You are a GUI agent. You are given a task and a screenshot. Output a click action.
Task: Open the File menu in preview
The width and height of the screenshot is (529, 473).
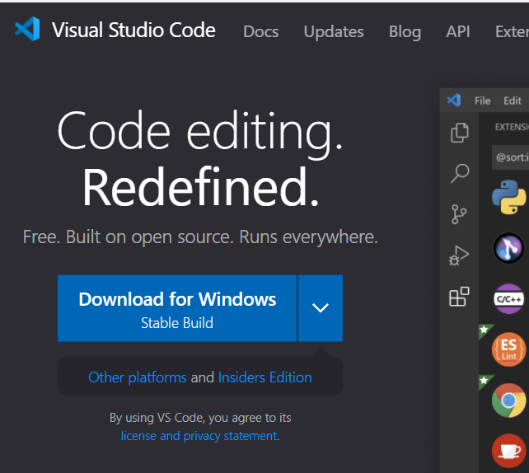pos(482,101)
